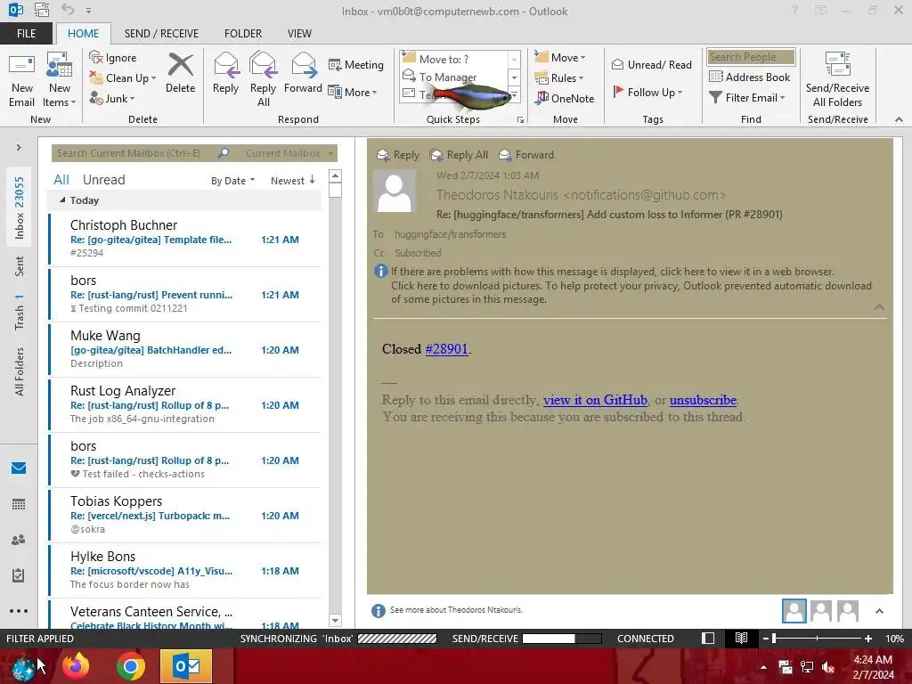The image size is (912, 684).
Task: Send message to OneNote
Action: click(x=565, y=98)
